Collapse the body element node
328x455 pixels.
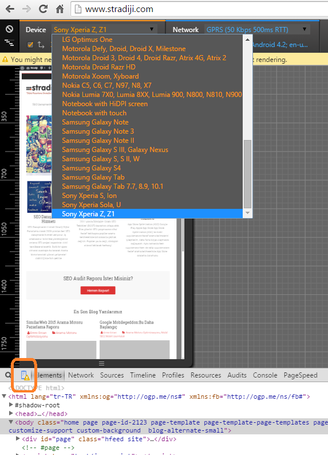click(x=11, y=422)
